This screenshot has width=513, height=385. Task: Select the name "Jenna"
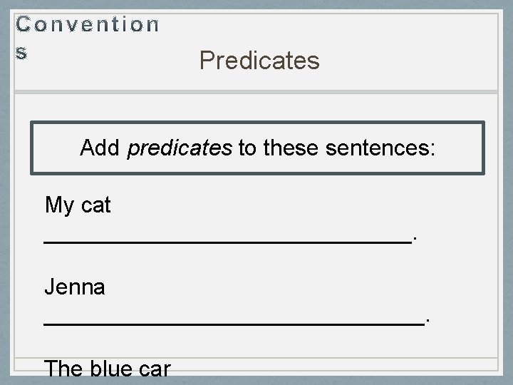[x=75, y=287]
